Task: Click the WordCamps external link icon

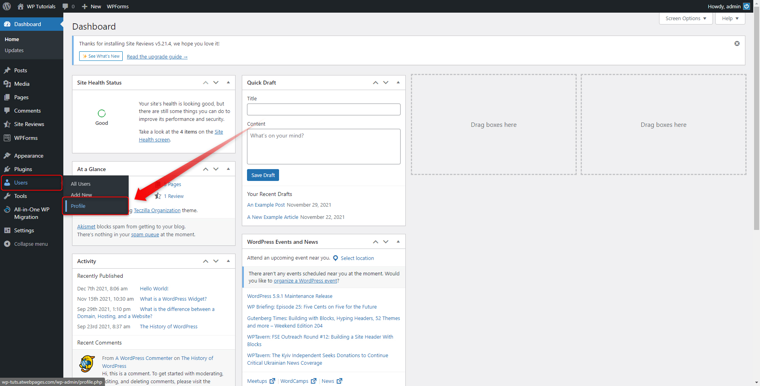Action: [313, 381]
